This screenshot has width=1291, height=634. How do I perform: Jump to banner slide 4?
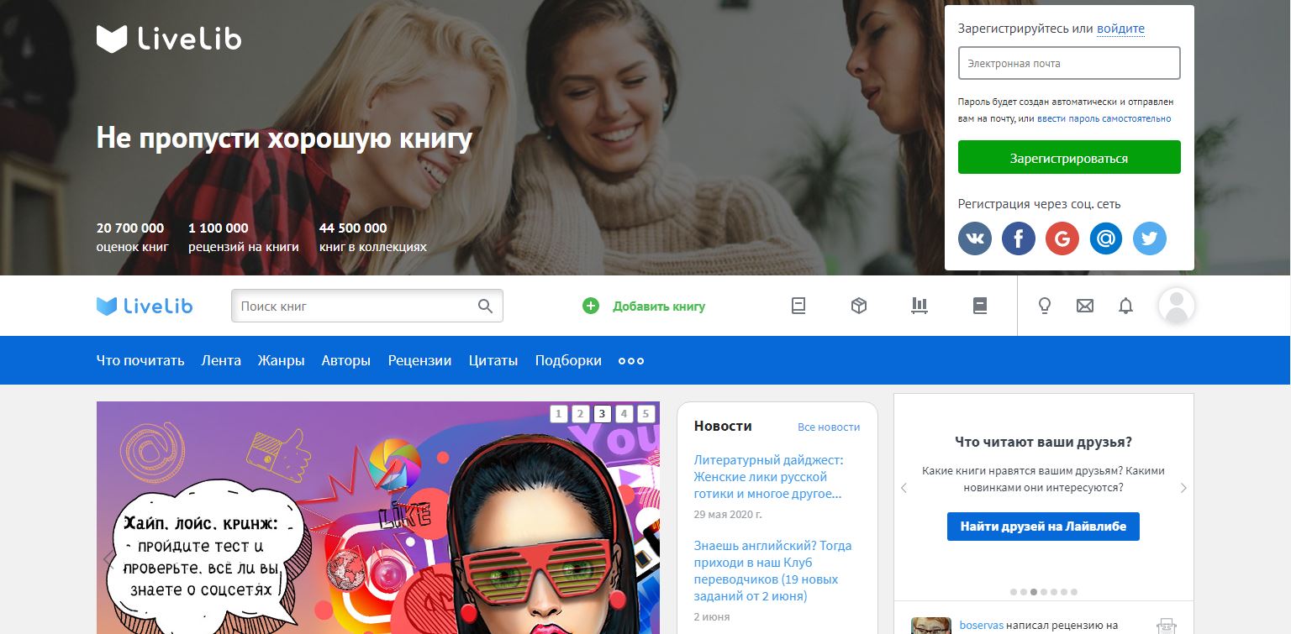[x=624, y=413]
